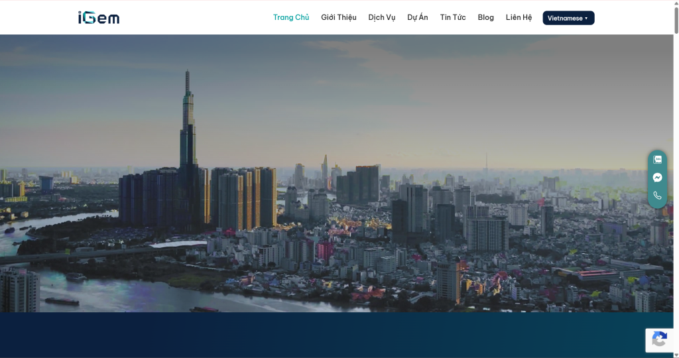Navigate to Tin Tức
The height and width of the screenshot is (358, 679).
click(453, 17)
